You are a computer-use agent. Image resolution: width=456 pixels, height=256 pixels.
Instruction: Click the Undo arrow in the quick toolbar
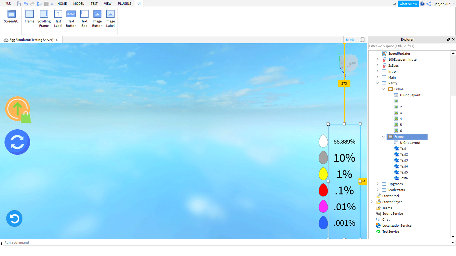click(26, 4)
